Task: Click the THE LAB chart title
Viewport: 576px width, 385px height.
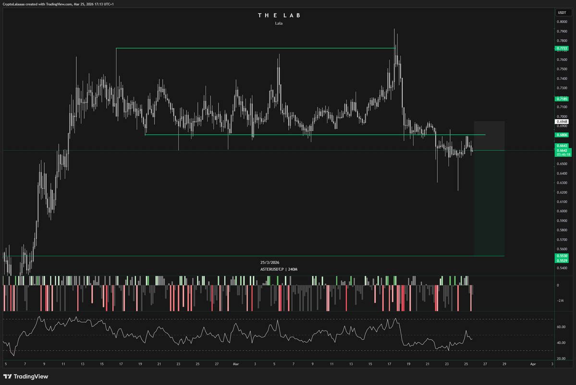Action: (x=279, y=15)
